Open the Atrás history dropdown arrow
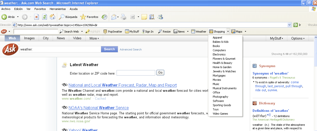Image resolution: width=317 pixels, height=131 pixels. (x=18, y=17)
